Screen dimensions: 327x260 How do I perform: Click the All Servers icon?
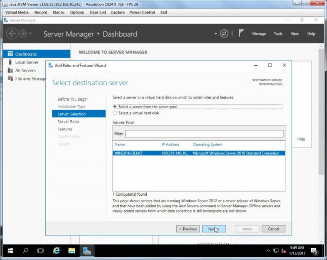(10, 70)
